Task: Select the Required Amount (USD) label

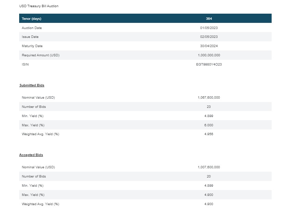Action: 40,55
